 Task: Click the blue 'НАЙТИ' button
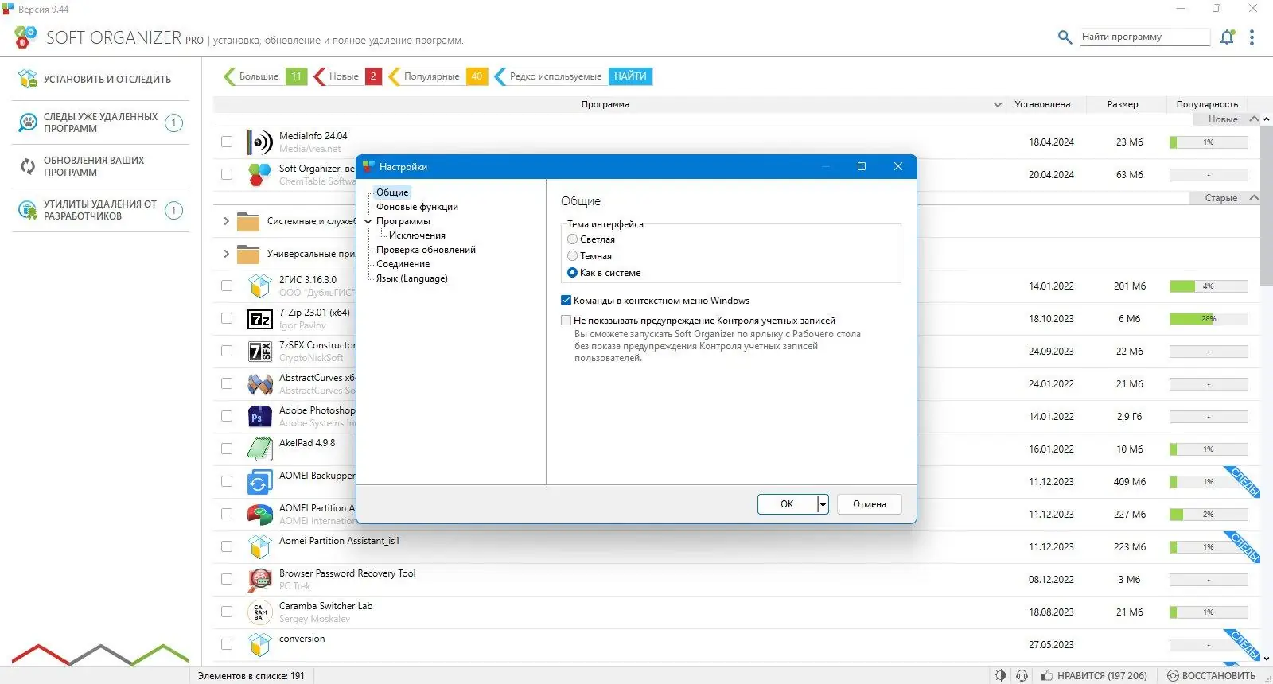point(630,76)
